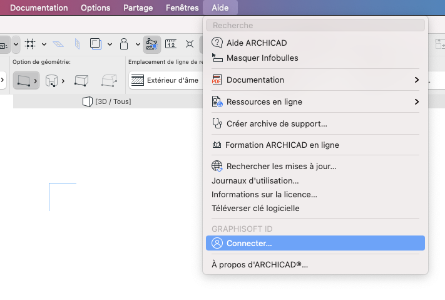The height and width of the screenshot is (300, 445).
Task: Open the Options menu
Action: point(95,8)
